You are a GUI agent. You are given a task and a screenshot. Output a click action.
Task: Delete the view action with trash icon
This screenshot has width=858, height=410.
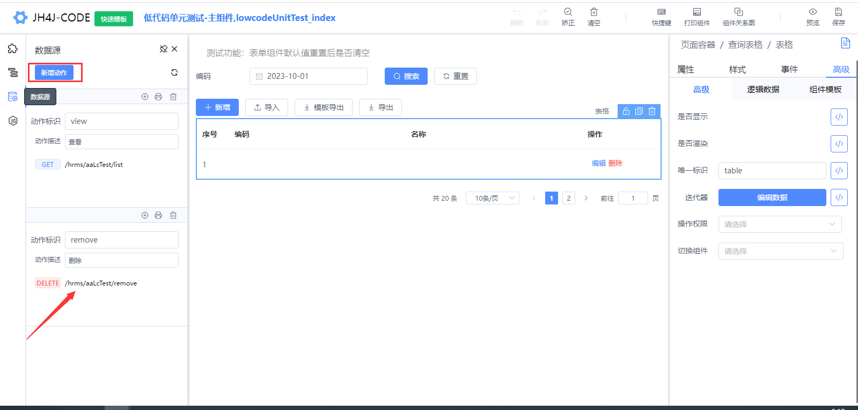coord(173,97)
